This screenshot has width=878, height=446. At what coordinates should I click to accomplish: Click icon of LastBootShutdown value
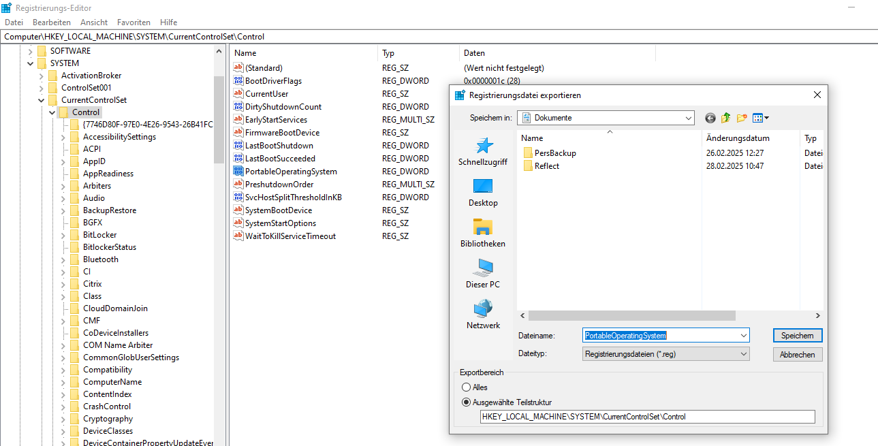click(x=238, y=146)
